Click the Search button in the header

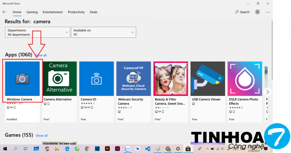[x=242, y=12]
